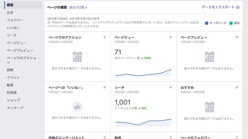
Task: Click the ページビュー line chart
Action: (144, 73)
